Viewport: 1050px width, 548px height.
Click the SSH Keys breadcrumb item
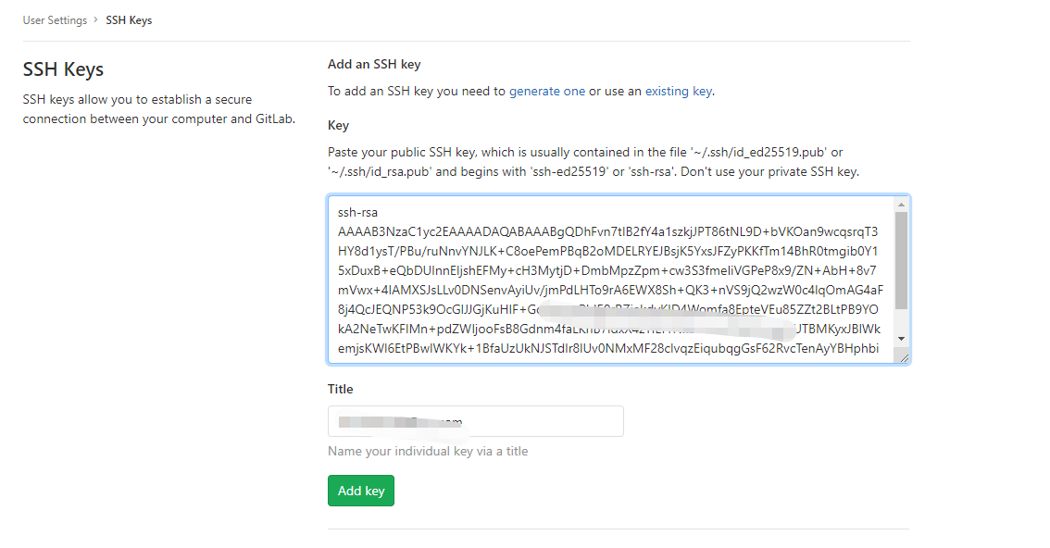tap(129, 20)
